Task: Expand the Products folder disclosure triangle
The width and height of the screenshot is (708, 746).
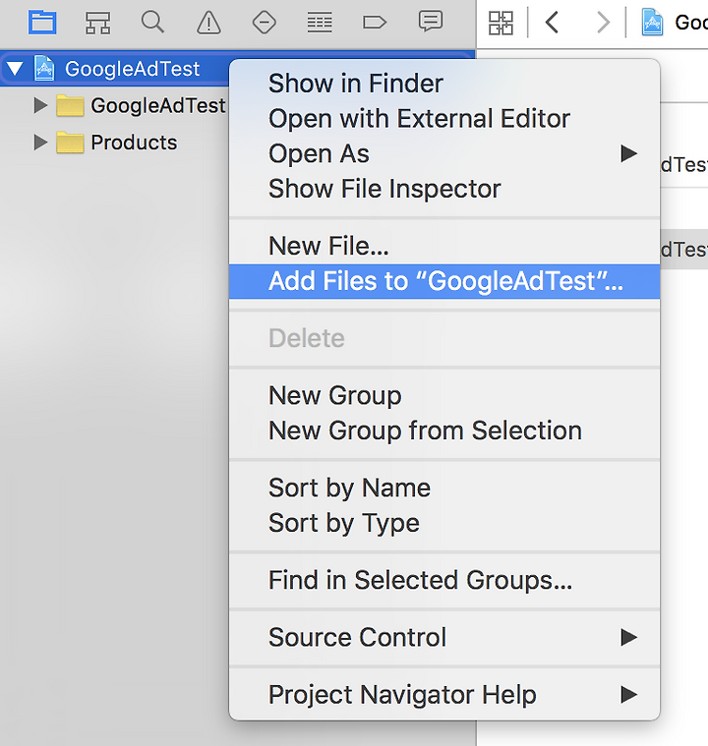Action: [x=40, y=142]
